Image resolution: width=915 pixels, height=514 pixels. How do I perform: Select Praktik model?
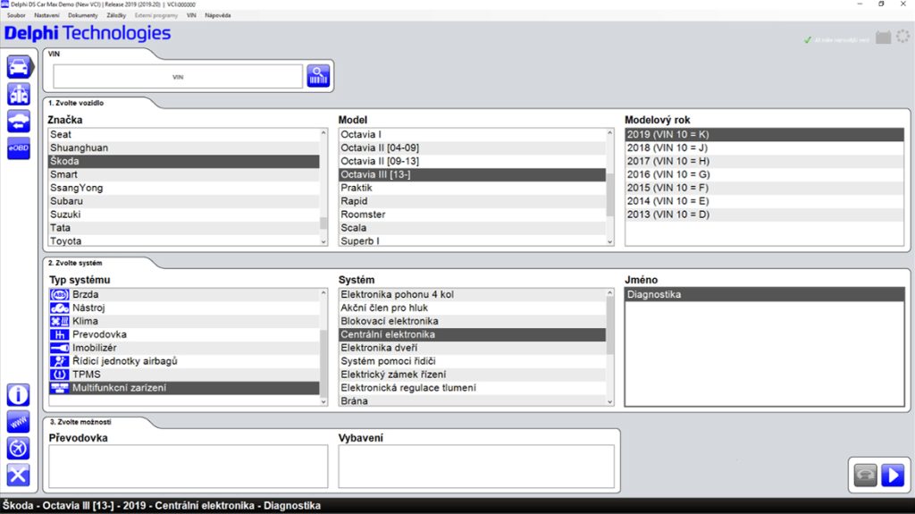pyautogui.click(x=472, y=188)
